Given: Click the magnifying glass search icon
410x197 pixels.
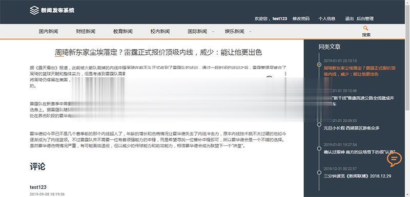Looking at the screenshot, I should click(365, 28).
